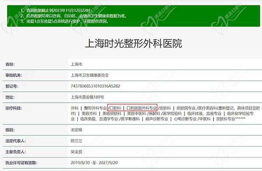
Task: Click the 审批机关 field label
Action: [x=14, y=75]
